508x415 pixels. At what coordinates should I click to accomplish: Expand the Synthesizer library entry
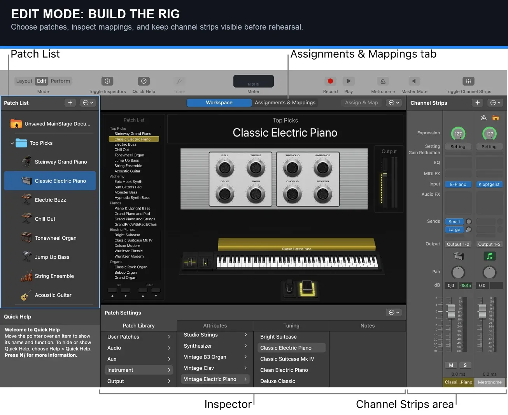pyautogui.click(x=215, y=346)
